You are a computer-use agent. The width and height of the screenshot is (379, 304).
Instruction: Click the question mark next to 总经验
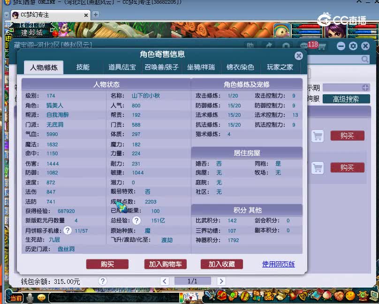point(136,220)
